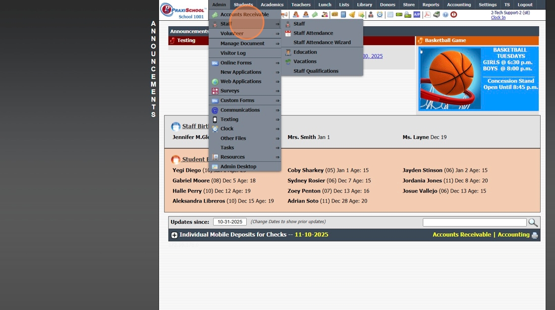Click the yellow Accounts Receivable link
This screenshot has width=555, height=310.
point(461,235)
